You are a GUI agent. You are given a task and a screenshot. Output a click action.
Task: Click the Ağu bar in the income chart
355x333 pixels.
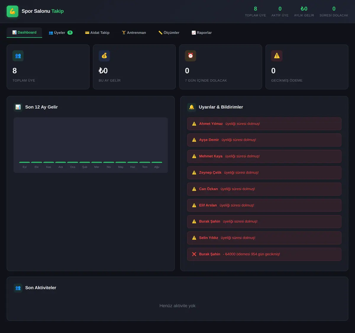click(x=157, y=163)
